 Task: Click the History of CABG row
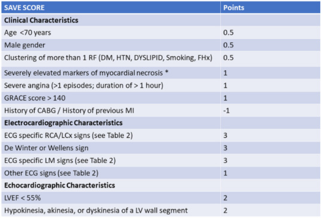point(66,110)
